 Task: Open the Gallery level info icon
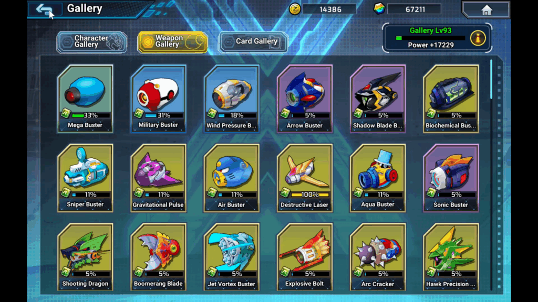coord(478,38)
